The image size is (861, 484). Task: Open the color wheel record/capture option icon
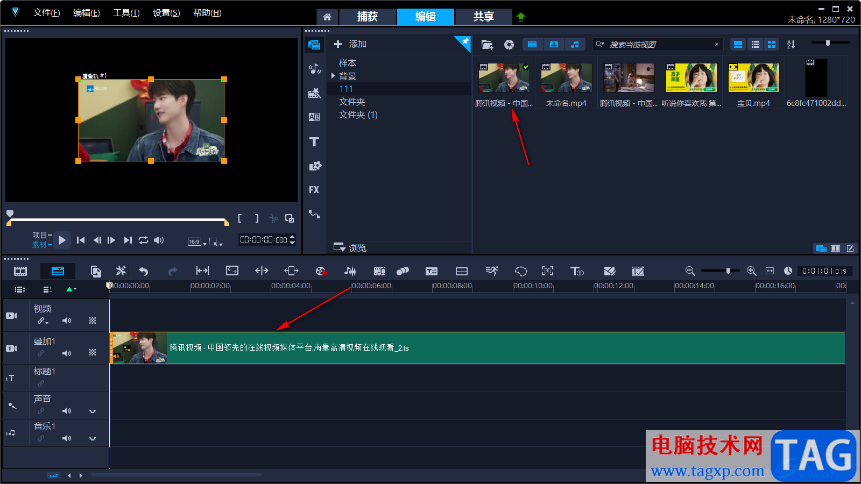coord(321,271)
